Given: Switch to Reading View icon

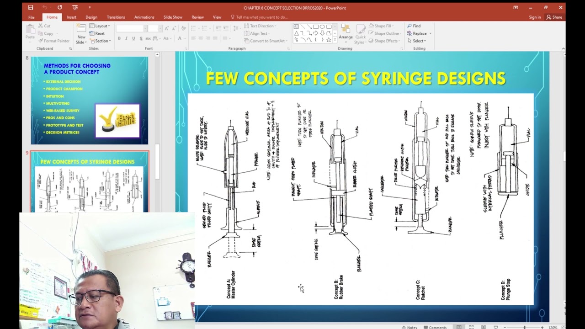Looking at the screenshot, I should [x=484, y=327].
